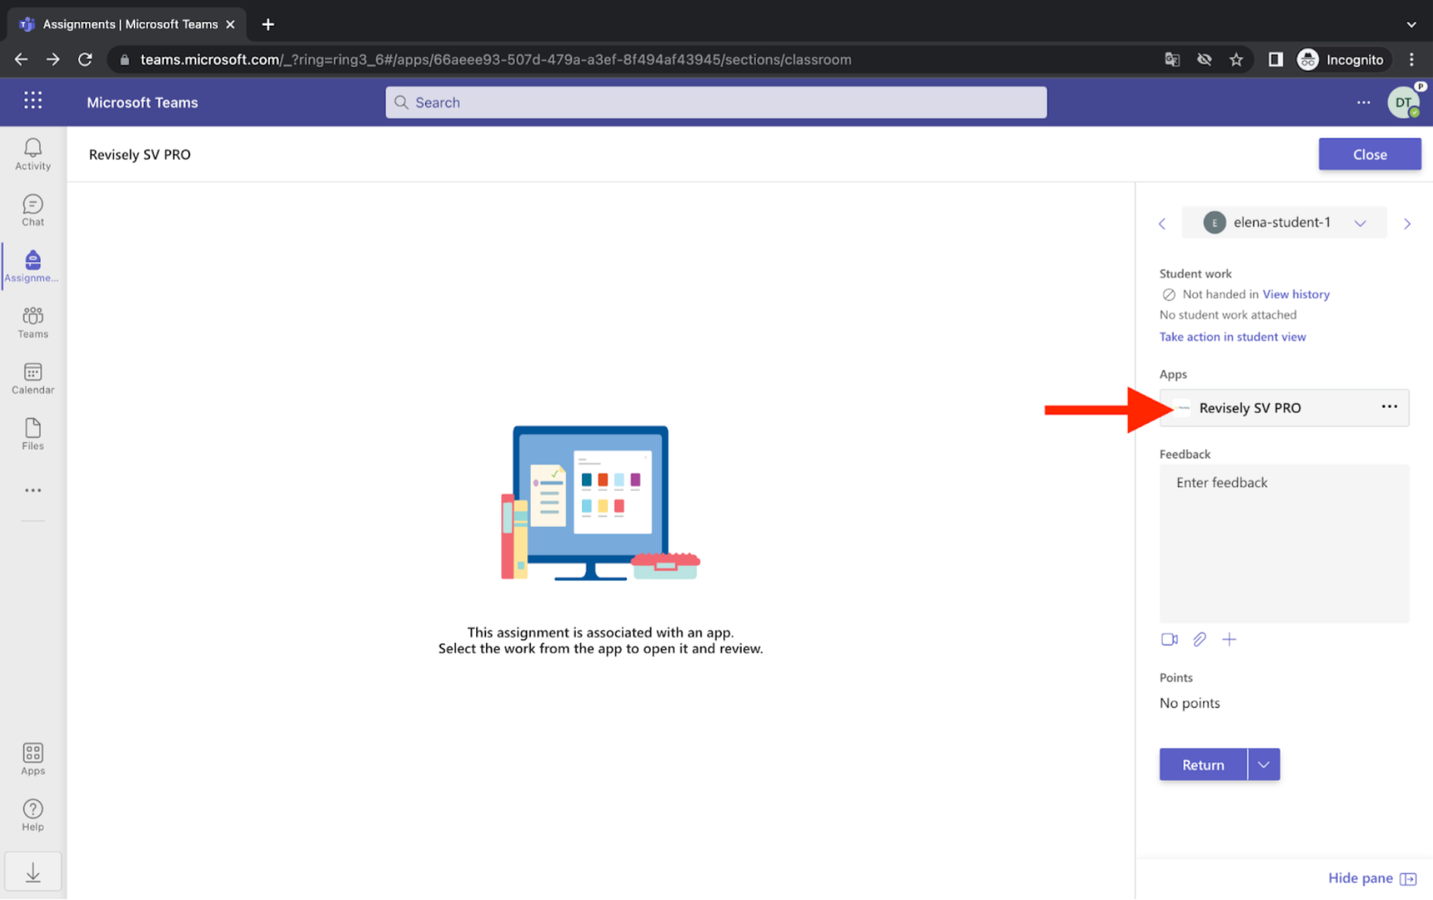
Task: Open the Return button dropdown arrow
Action: (x=1263, y=764)
